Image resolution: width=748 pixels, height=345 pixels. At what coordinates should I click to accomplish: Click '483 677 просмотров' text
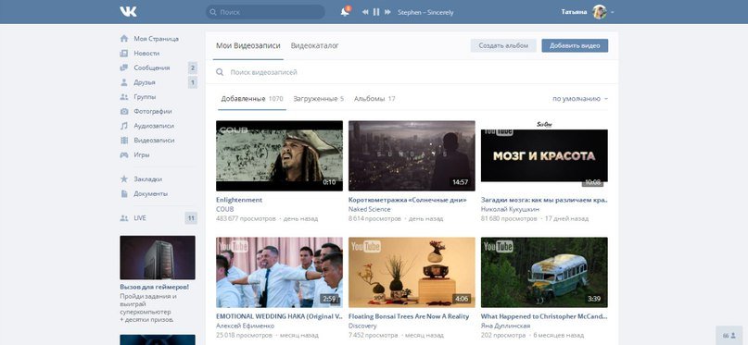coord(246,219)
